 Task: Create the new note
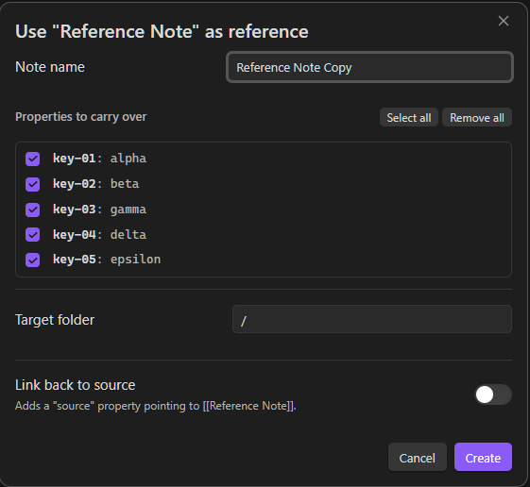tap(483, 458)
